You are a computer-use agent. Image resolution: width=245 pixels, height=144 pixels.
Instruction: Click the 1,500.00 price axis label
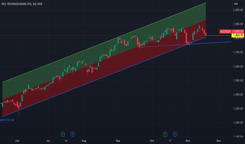pyautogui.click(x=238, y=80)
